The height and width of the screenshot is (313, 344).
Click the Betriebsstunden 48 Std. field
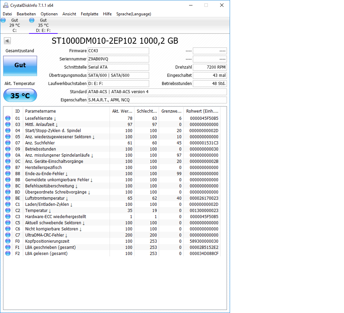210,83
